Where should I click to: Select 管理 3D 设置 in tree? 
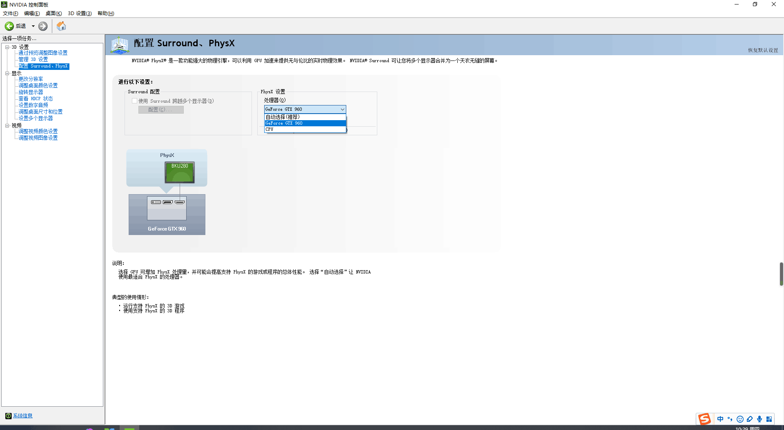coord(33,60)
